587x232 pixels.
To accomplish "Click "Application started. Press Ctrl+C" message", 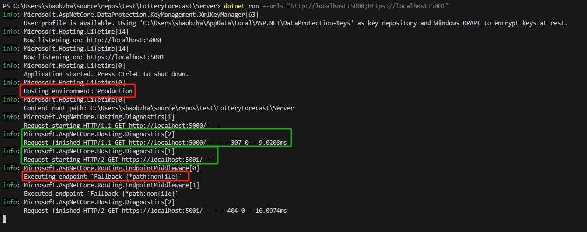I will coord(106,74).
